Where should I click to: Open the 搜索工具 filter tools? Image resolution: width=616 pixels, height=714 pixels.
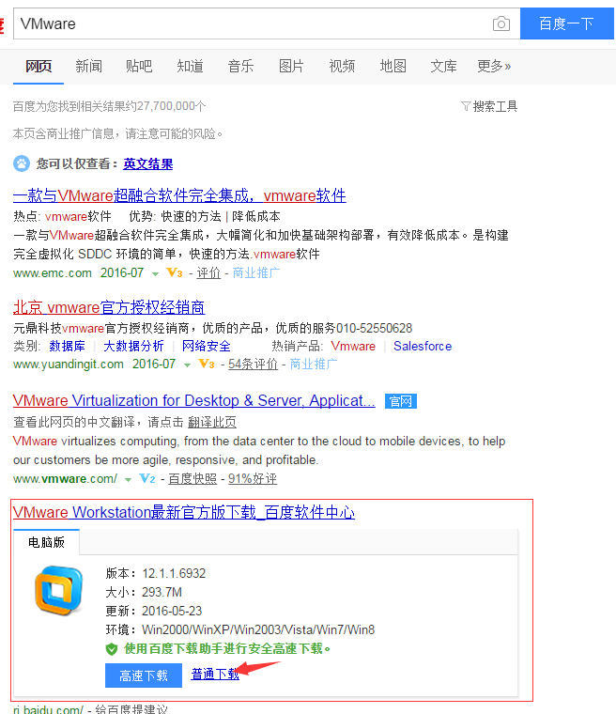(490, 106)
